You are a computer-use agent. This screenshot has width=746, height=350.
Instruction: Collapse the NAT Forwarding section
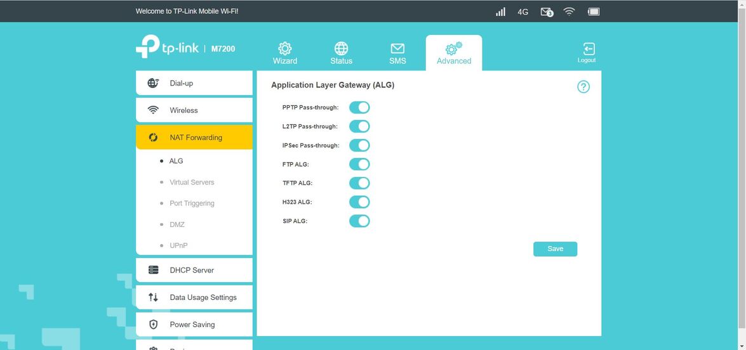coord(194,138)
